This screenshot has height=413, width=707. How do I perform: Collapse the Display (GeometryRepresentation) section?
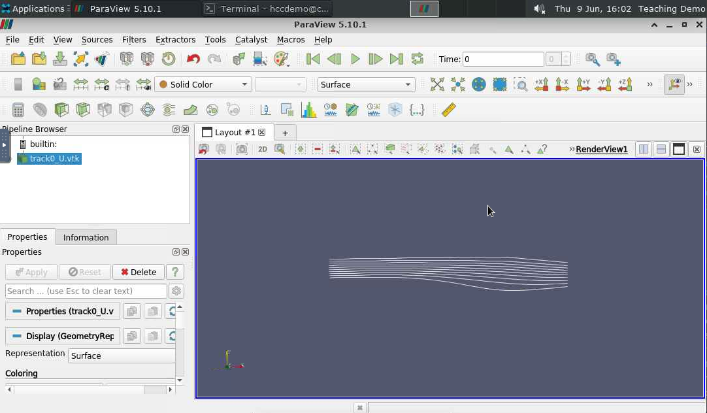[63, 336]
